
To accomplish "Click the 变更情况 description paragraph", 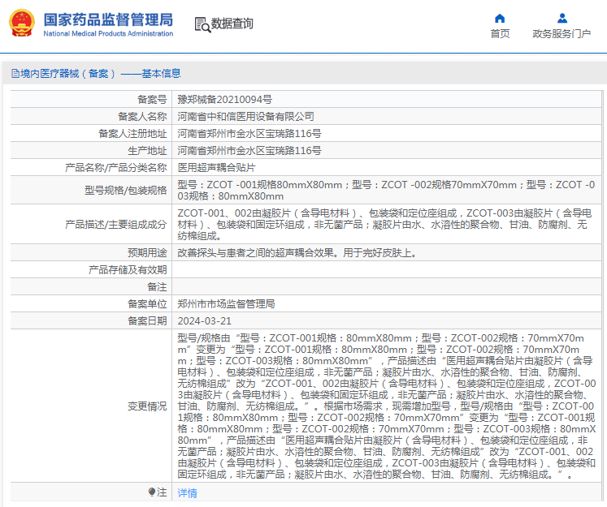I will coord(386,406).
